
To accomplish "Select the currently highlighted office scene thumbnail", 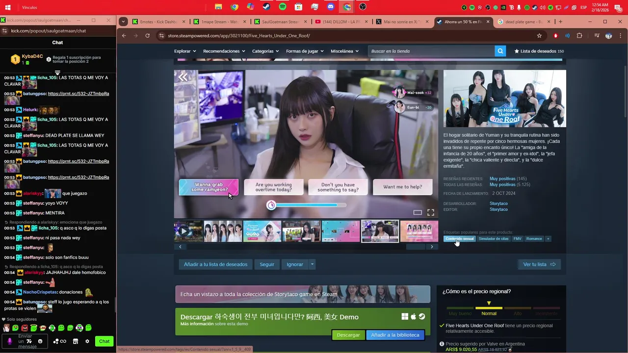I will pyautogui.click(x=380, y=231).
